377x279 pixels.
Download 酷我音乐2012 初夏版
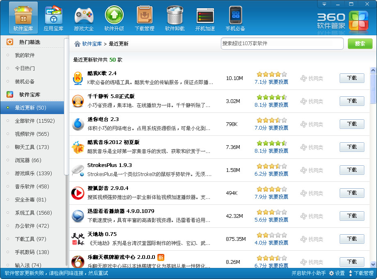(x=352, y=147)
